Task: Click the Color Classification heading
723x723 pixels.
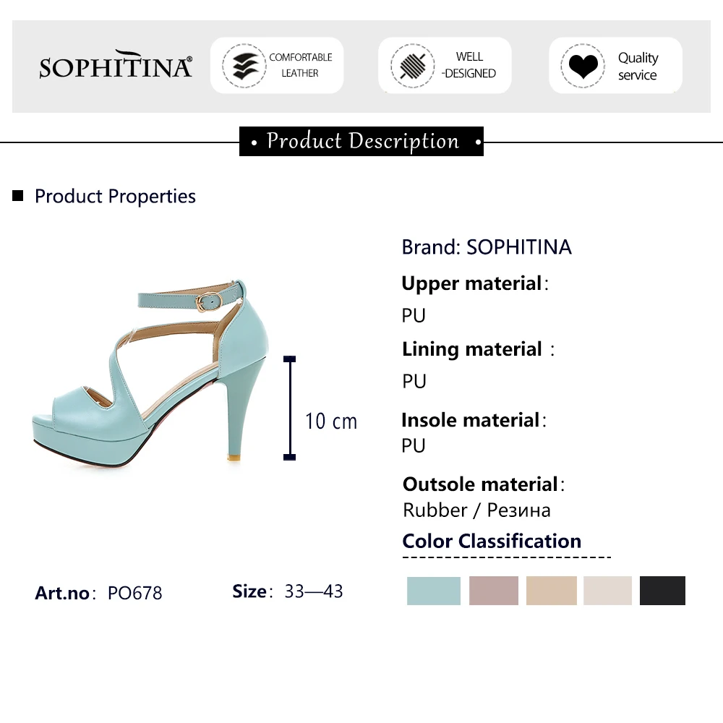Action: click(492, 541)
